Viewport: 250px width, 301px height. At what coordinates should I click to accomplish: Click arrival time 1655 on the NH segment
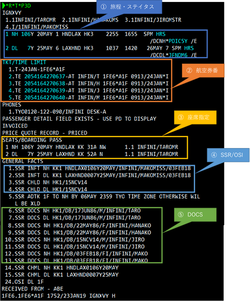[131, 34]
